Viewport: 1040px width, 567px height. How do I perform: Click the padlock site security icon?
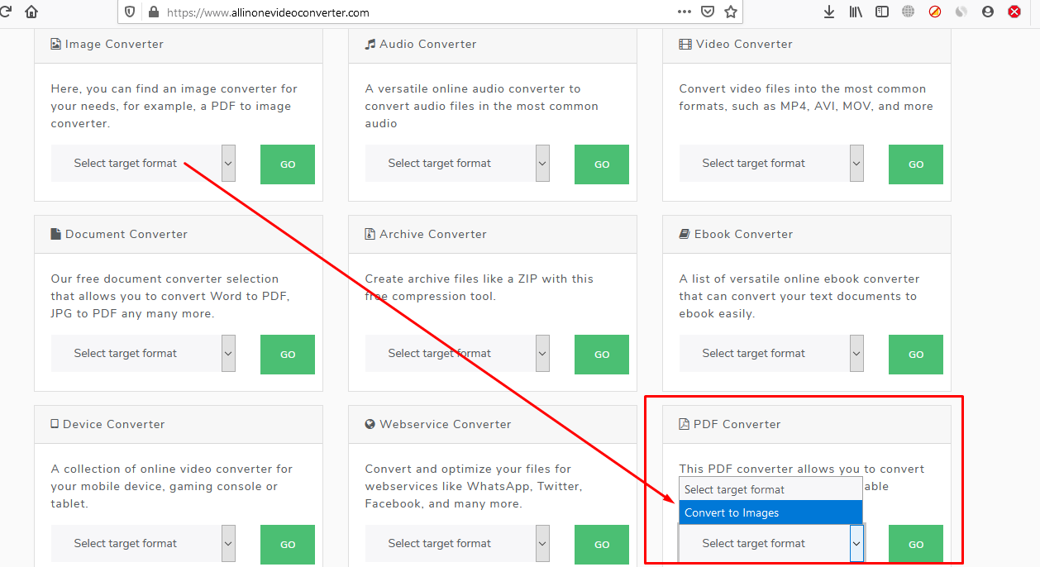point(152,12)
